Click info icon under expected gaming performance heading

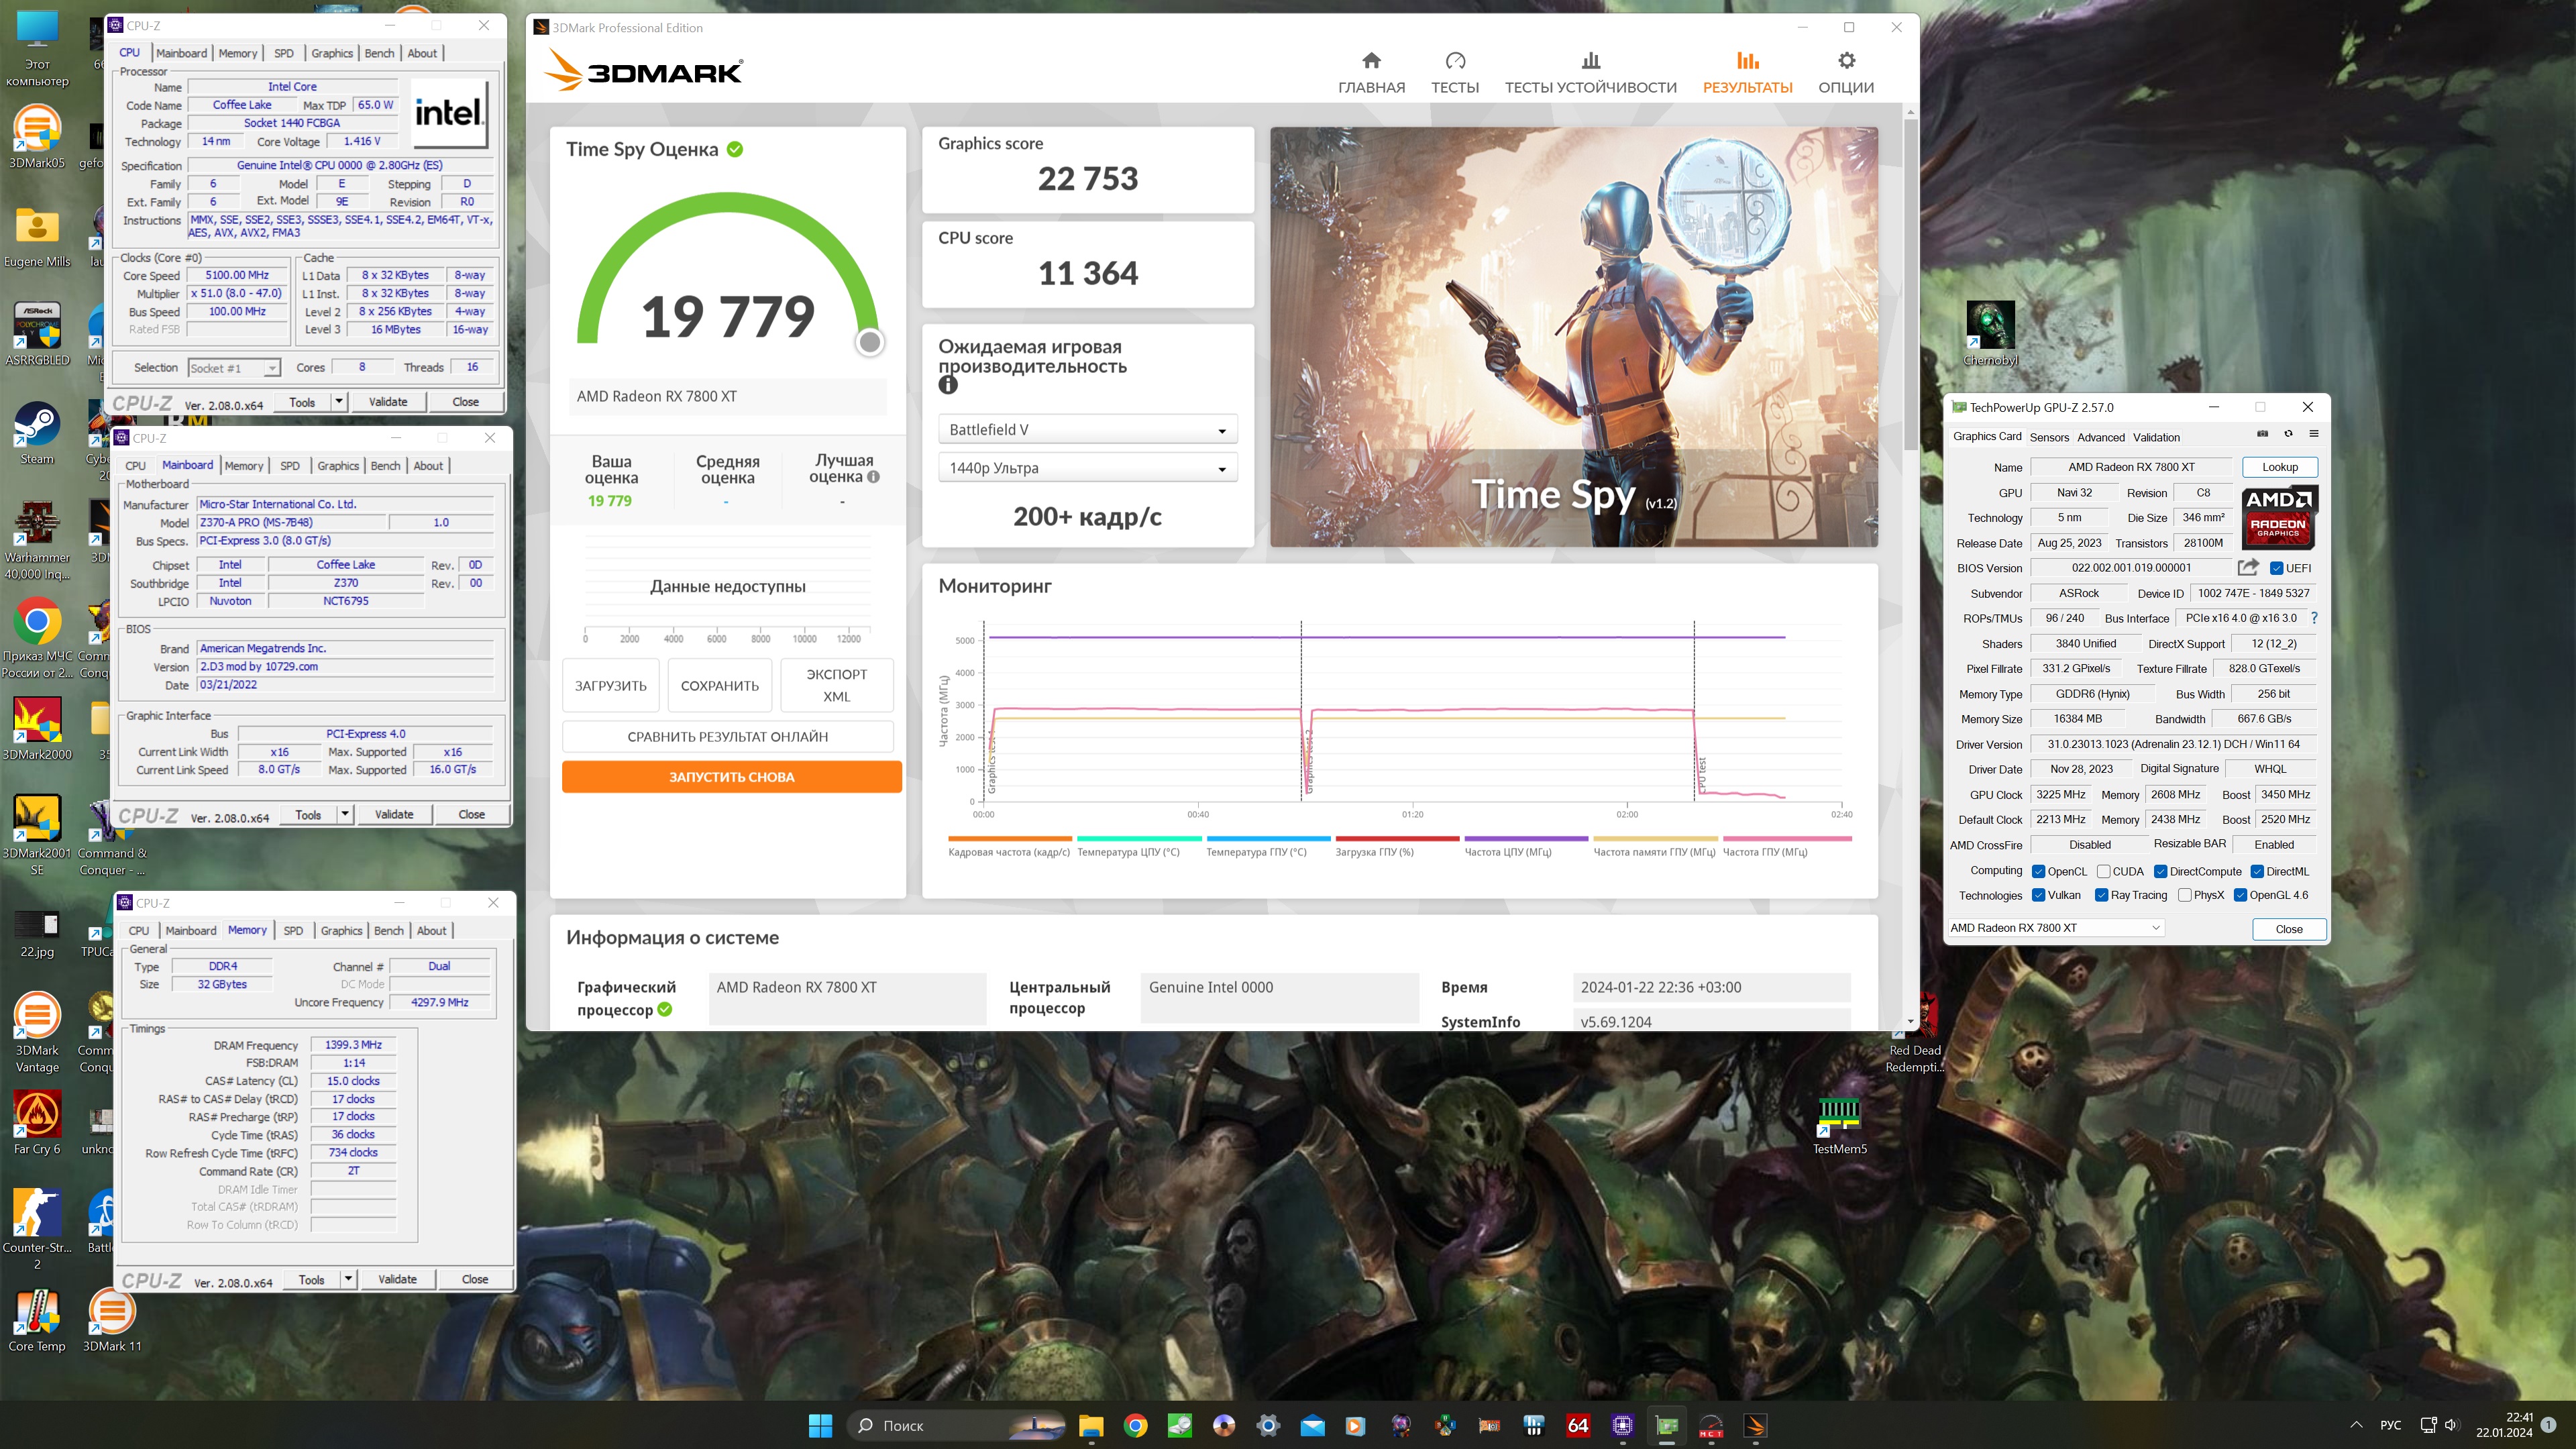coord(948,385)
